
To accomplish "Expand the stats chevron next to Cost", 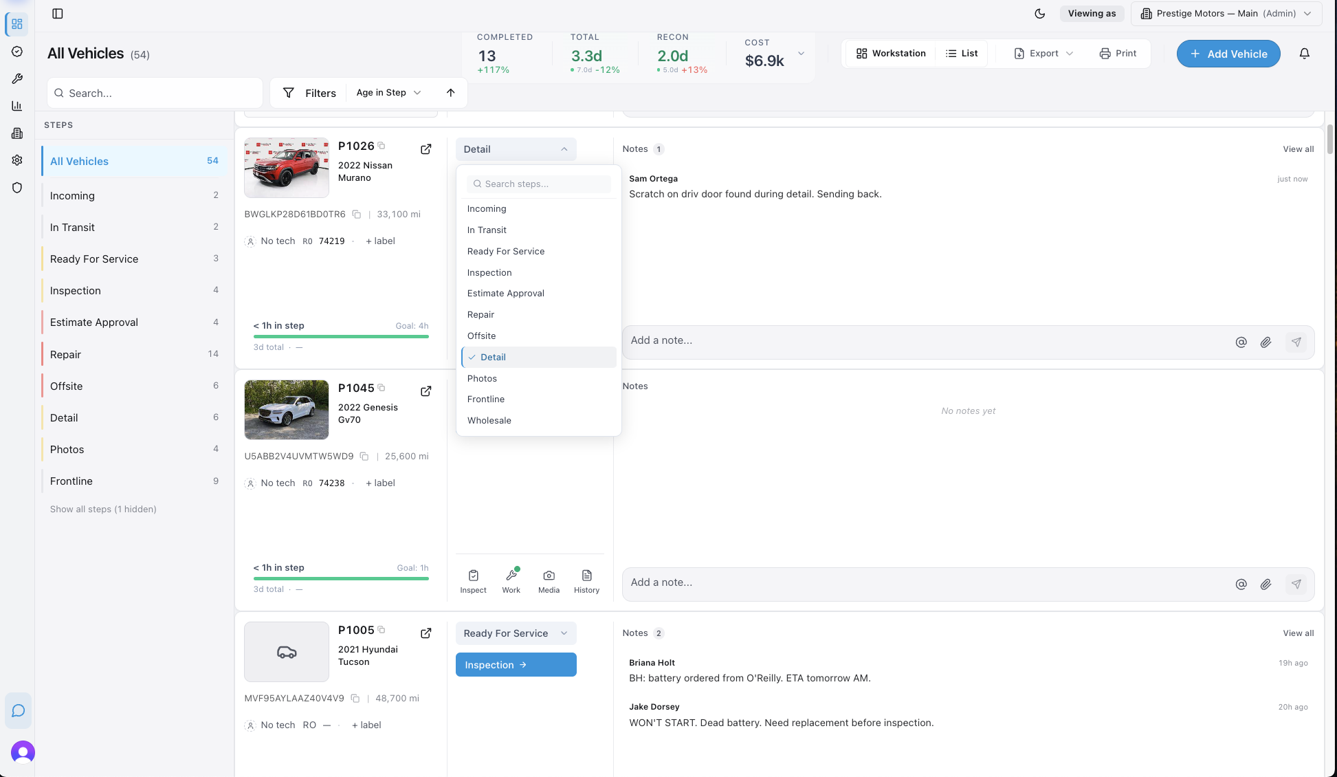I will pyautogui.click(x=801, y=54).
